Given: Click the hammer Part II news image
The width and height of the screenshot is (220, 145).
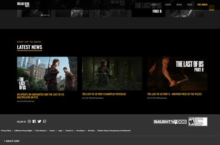Looking at the screenshot, I should (177, 73).
